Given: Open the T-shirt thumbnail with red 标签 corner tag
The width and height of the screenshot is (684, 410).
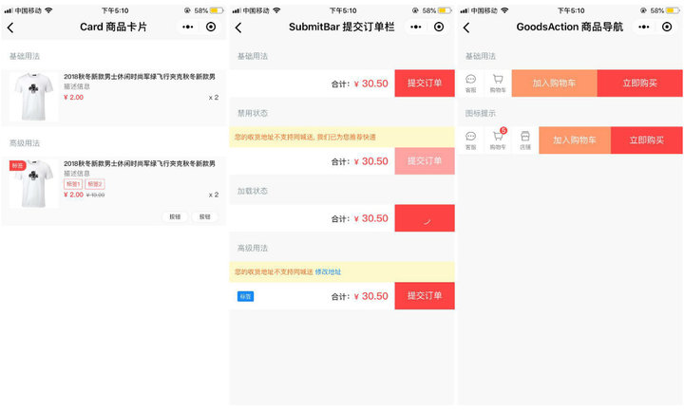Looking at the screenshot, I should pyautogui.click(x=33, y=184).
